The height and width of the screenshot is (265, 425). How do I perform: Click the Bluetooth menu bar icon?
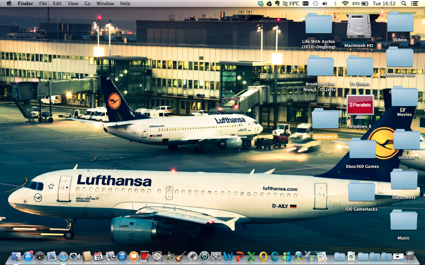tap(335, 4)
